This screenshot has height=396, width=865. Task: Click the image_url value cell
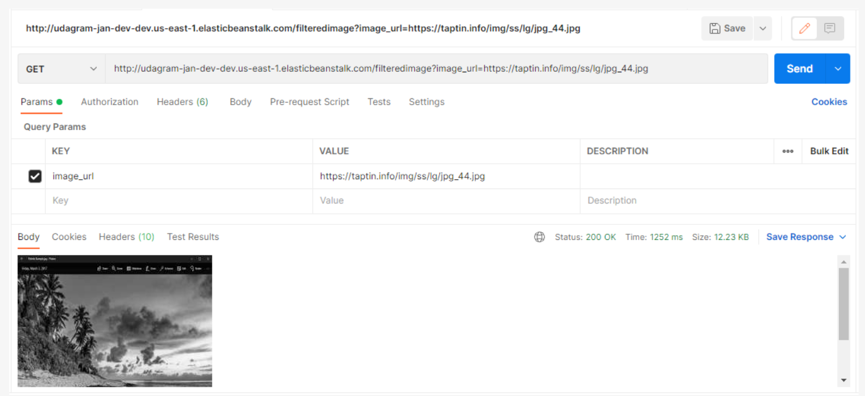coord(446,176)
